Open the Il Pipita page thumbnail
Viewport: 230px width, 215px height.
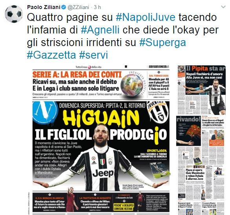pos(201,90)
